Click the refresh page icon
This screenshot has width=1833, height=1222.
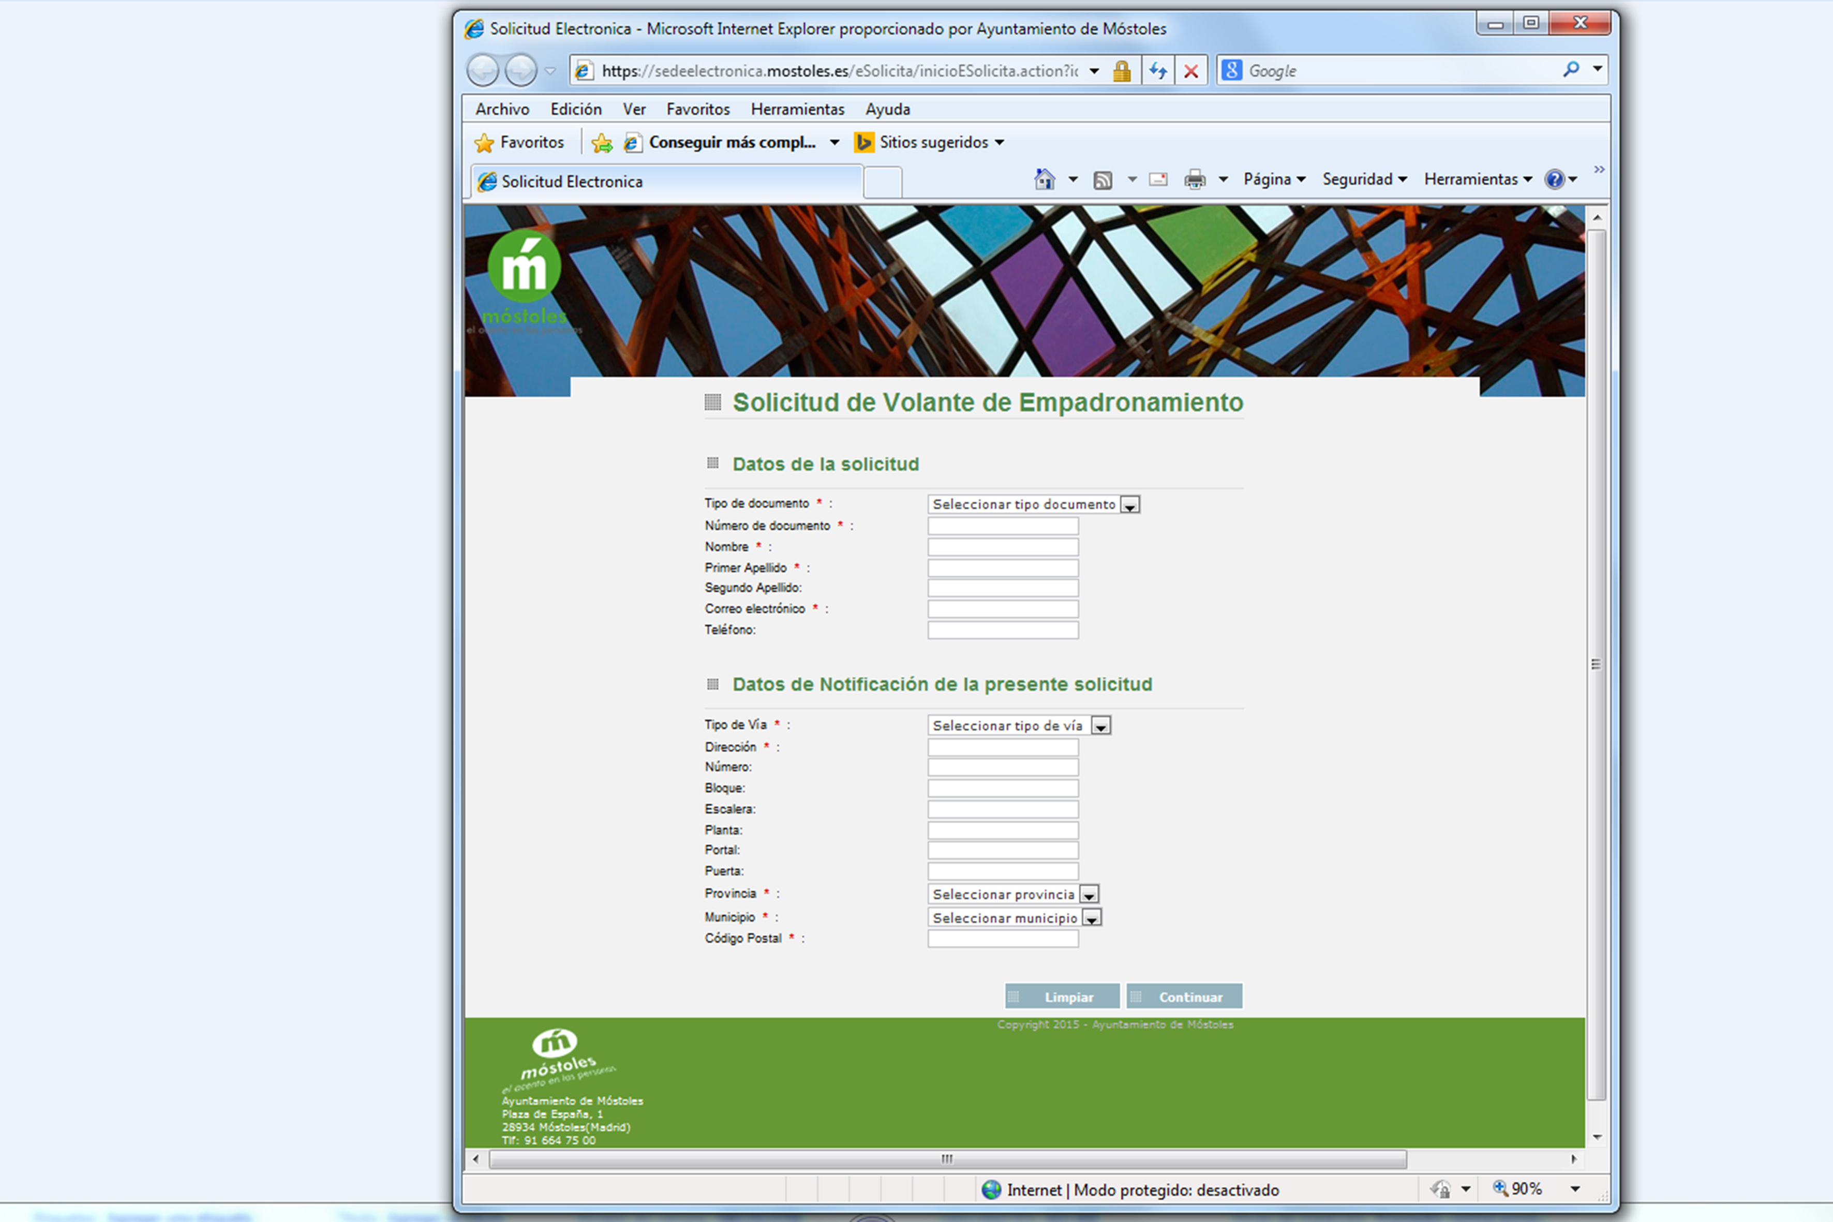1158,71
